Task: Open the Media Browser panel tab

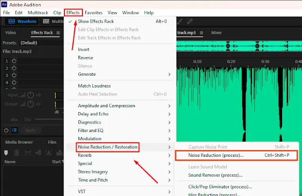Action: coord(19,142)
